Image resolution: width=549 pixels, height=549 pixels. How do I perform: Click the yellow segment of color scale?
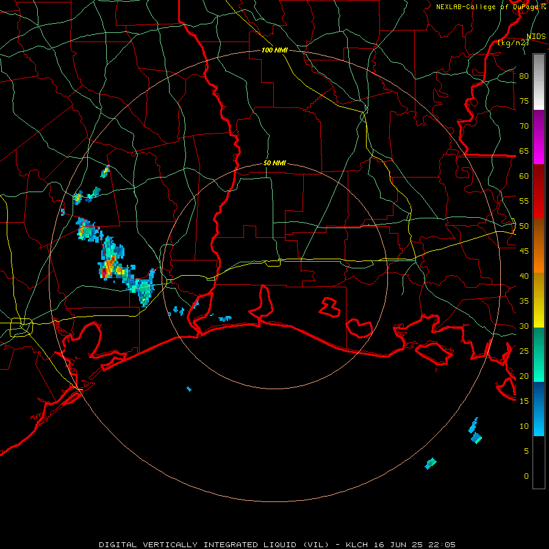pos(539,300)
